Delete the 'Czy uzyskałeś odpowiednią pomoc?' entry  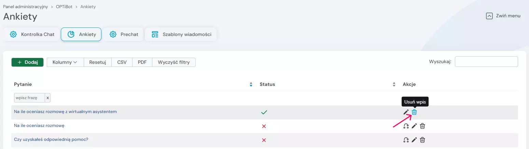tap(422, 140)
